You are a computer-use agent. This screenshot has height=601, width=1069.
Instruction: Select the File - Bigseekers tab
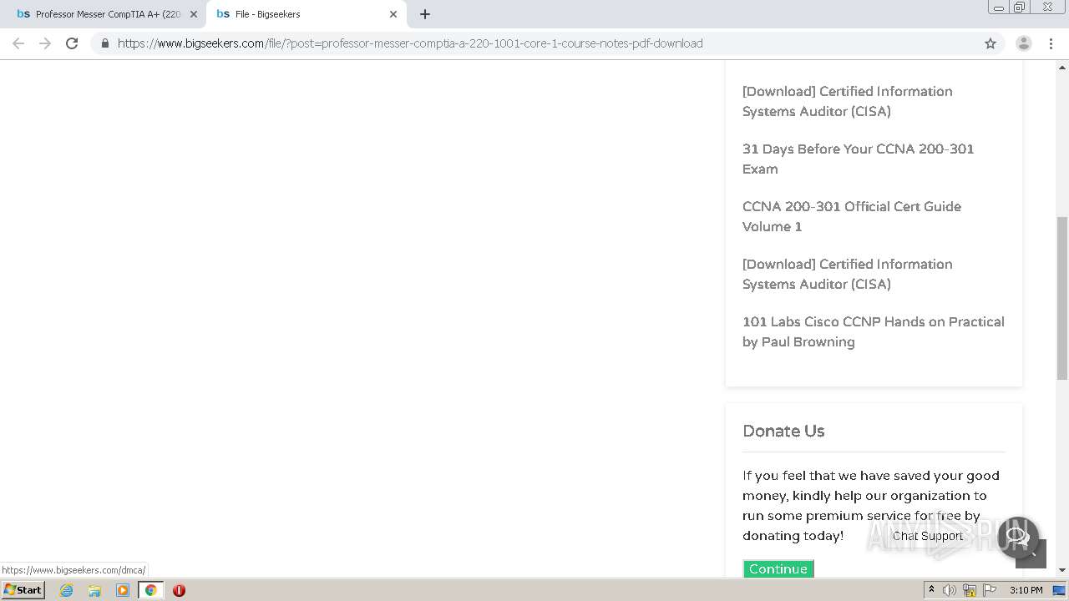coord(306,14)
